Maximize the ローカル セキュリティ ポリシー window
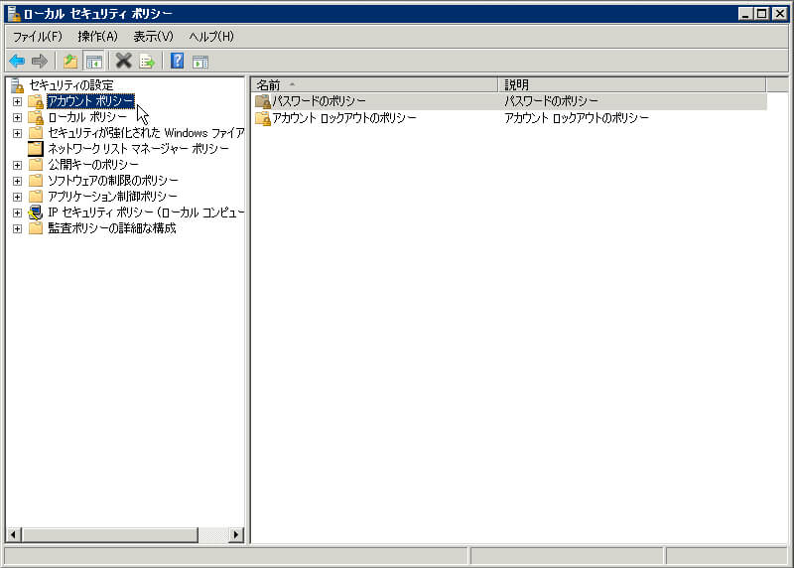Screen dimensions: 794x568 [761, 13]
